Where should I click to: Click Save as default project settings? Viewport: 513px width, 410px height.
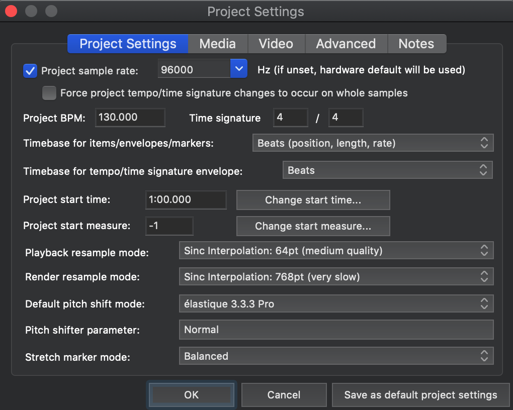[x=420, y=395]
